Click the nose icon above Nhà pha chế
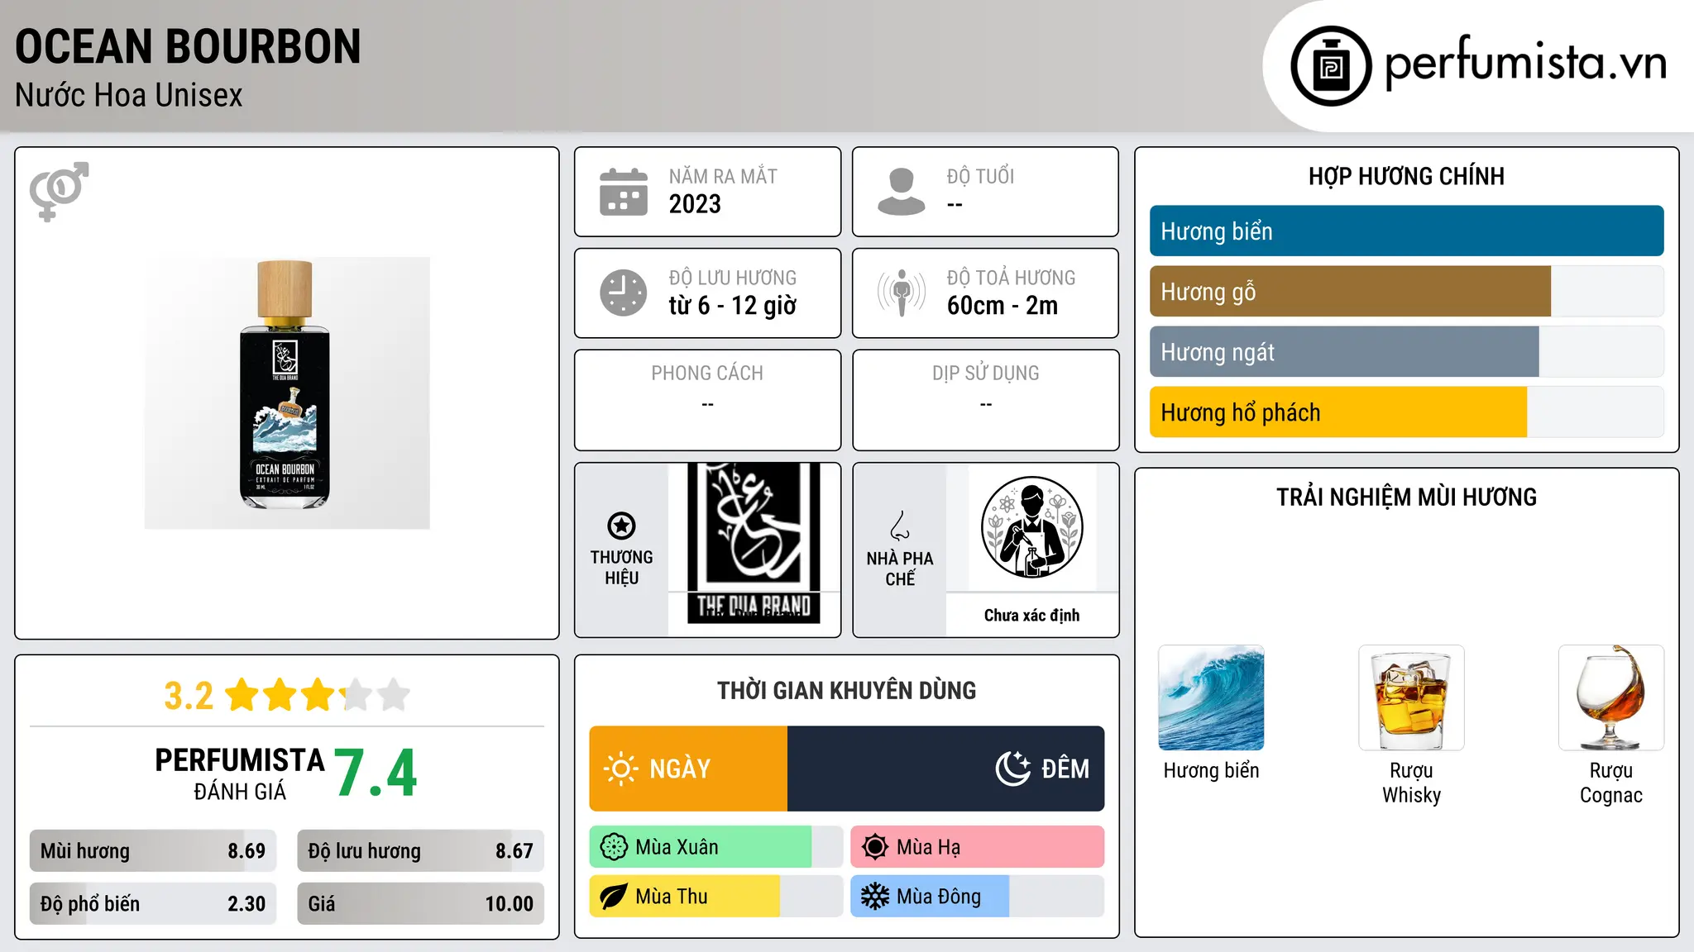The height and width of the screenshot is (952, 1694). tap(900, 526)
